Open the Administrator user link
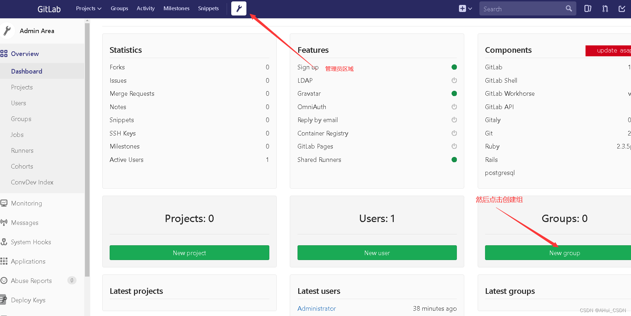The height and width of the screenshot is (316, 631). click(x=317, y=309)
